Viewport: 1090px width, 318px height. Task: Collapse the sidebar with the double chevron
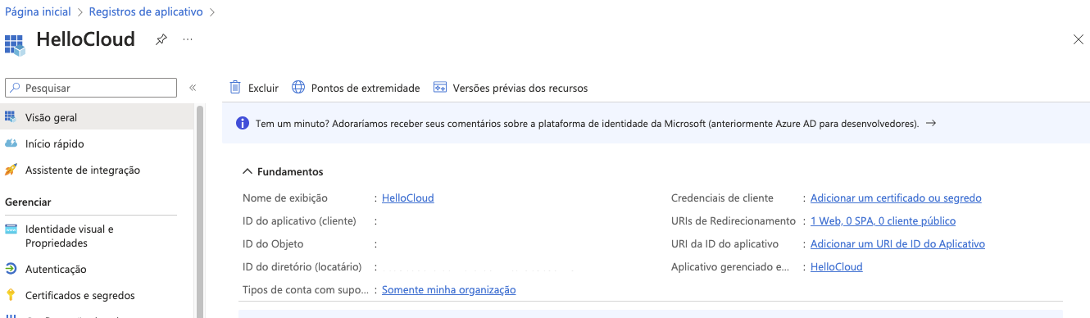(x=193, y=88)
